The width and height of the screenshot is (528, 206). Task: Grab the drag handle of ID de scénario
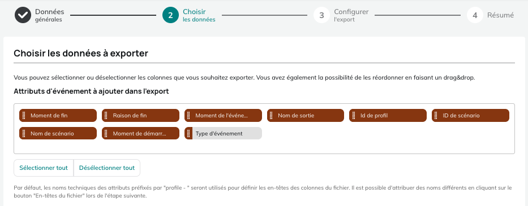tap(436, 115)
